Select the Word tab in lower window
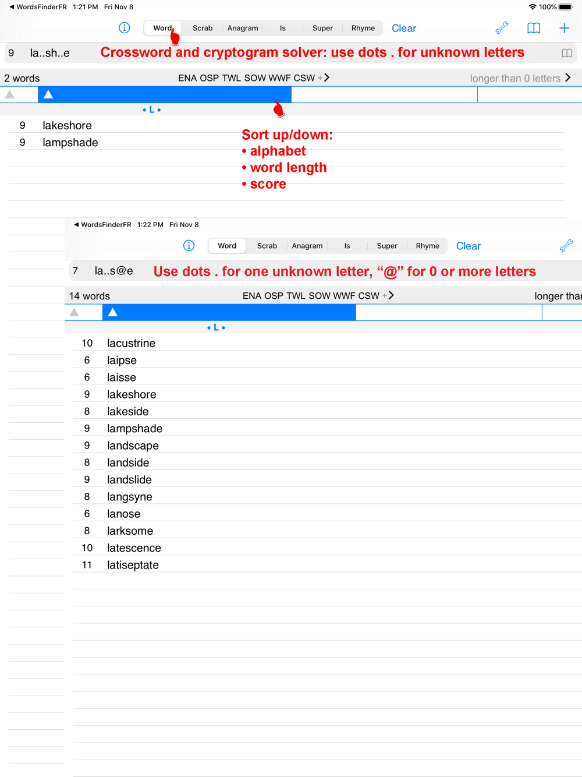 click(227, 246)
